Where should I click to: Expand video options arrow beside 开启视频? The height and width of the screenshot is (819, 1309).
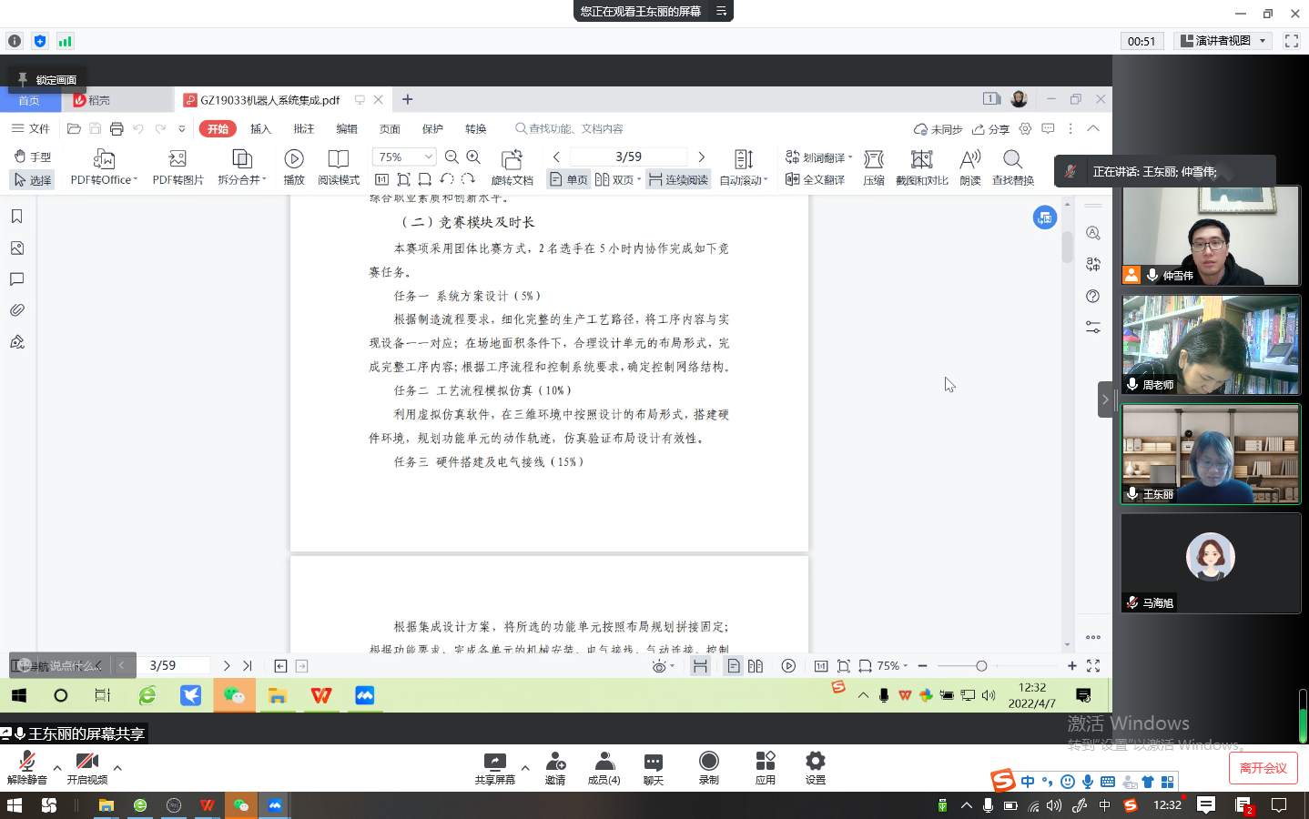click(117, 767)
